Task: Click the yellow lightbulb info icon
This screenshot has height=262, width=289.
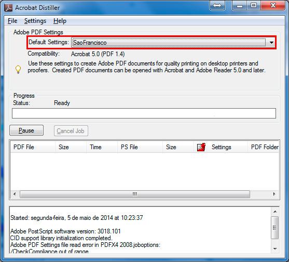Action: (18, 70)
